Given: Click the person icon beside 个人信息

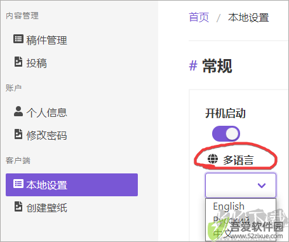Looking at the screenshot, I should pos(18,111).
